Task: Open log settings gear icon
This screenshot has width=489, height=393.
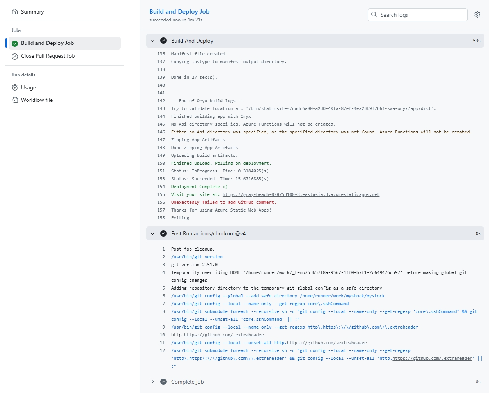Action: click(477, 14)
